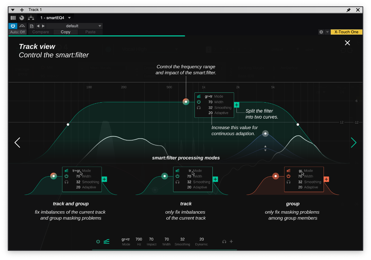Click the gr Mode value in group popup
Image resolution: width=371 pixels, height=260 pixels.
click(x=301, y=171)
